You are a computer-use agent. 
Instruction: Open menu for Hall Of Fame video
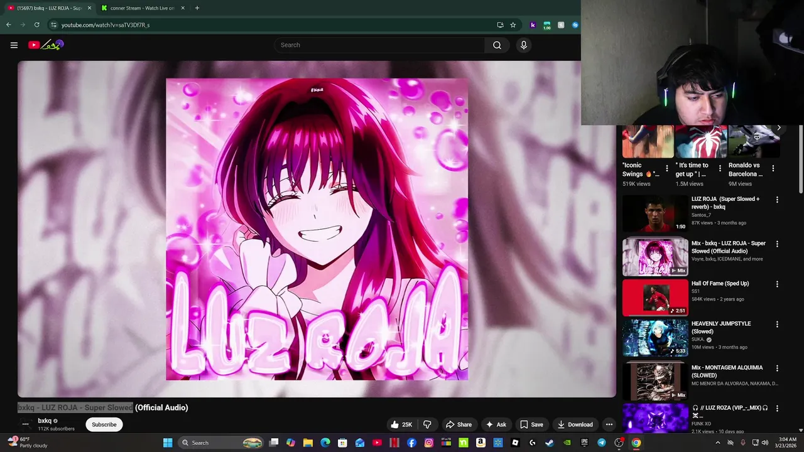[x=777, y=284]
